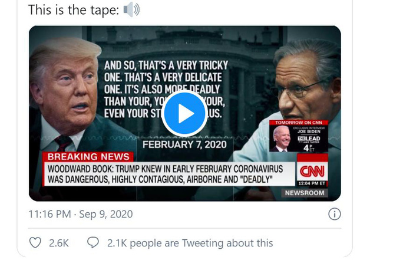Image resolution: width=403 pixels, height=270 pixels.
Task: Click the speech bubble reply icon
Action: click(93, 242)
